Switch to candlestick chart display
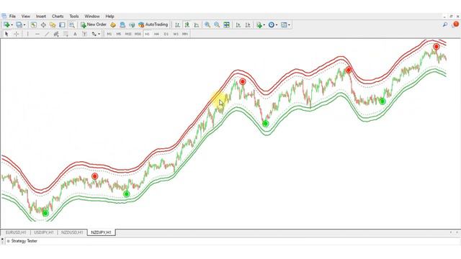Image resolution: width=461 pixels, height=259 pixels. (x=187, y=25)
